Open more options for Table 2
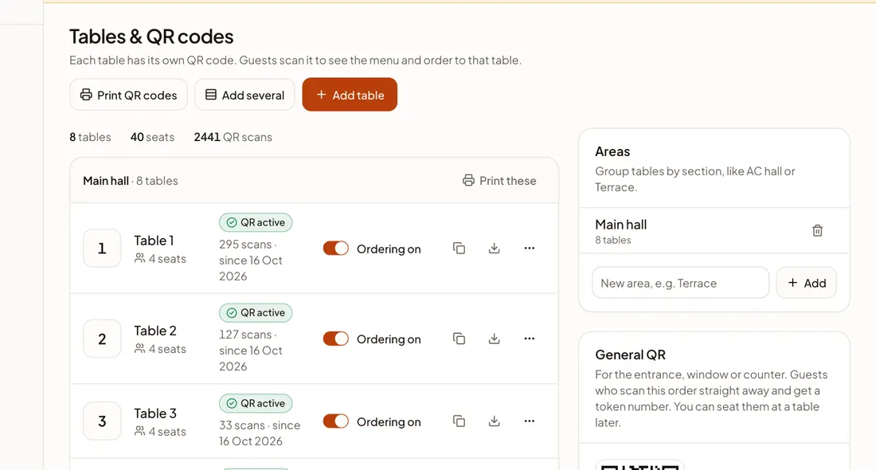 (x=530, y=339)
